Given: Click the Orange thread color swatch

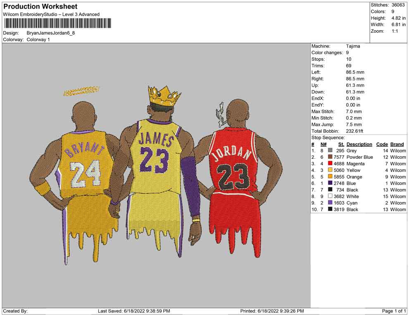Looking at the screenshot, I should pos(330,177).
